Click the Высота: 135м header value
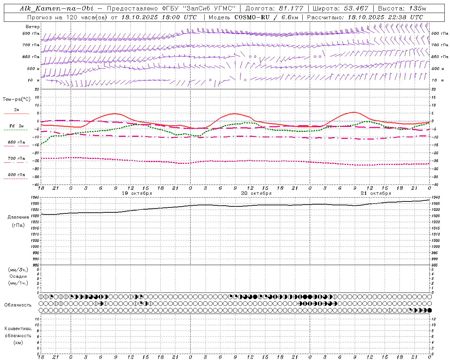 (402, 8)
